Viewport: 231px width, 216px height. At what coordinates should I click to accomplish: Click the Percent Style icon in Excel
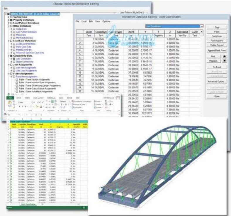66,104
